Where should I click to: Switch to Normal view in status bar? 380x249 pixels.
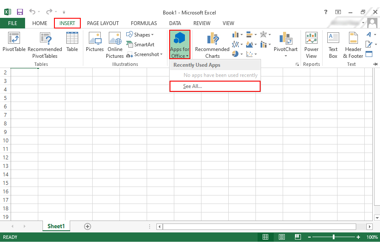[265, 237]
